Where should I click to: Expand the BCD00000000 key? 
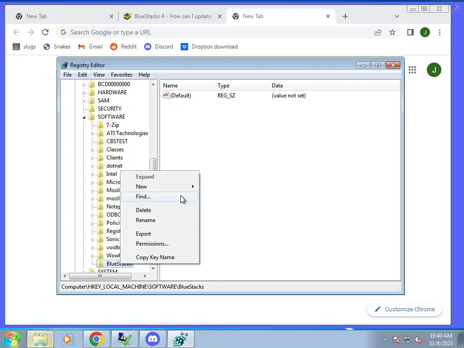(x=84, y=85)
